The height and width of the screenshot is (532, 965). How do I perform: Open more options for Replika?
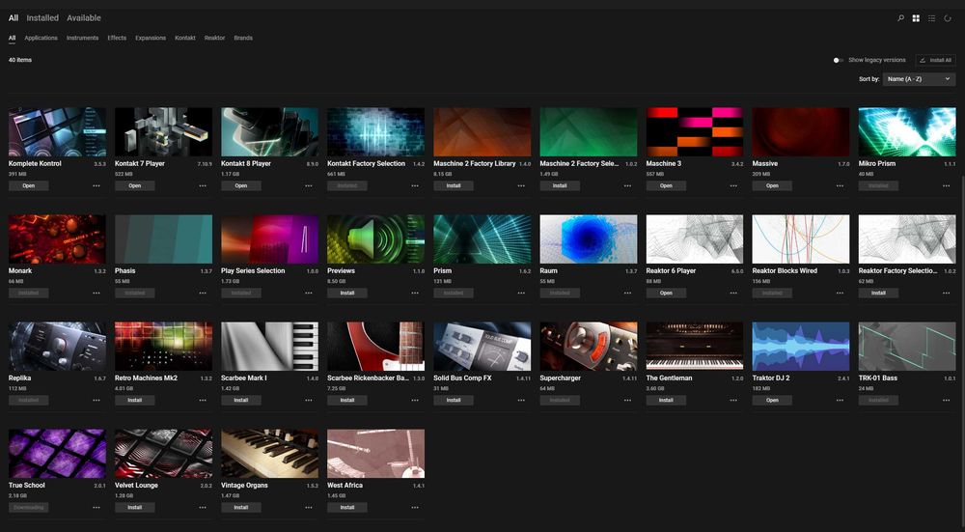[x=96, y=401]
